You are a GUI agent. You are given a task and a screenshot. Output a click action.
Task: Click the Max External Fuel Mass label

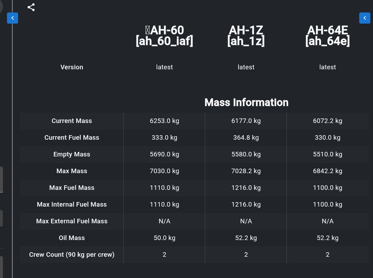click(72, 221)
